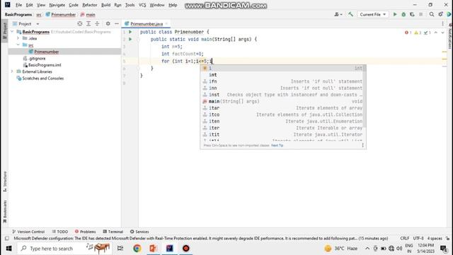
Task: Click '4 spaces' indent in status bar
Action: point(435,238)
